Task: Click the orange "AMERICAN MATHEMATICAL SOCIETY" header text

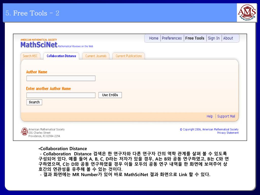Action: coord(39,40)
